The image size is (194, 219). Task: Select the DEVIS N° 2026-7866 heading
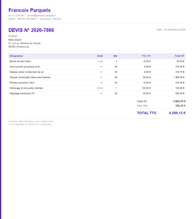pos(31,30)
